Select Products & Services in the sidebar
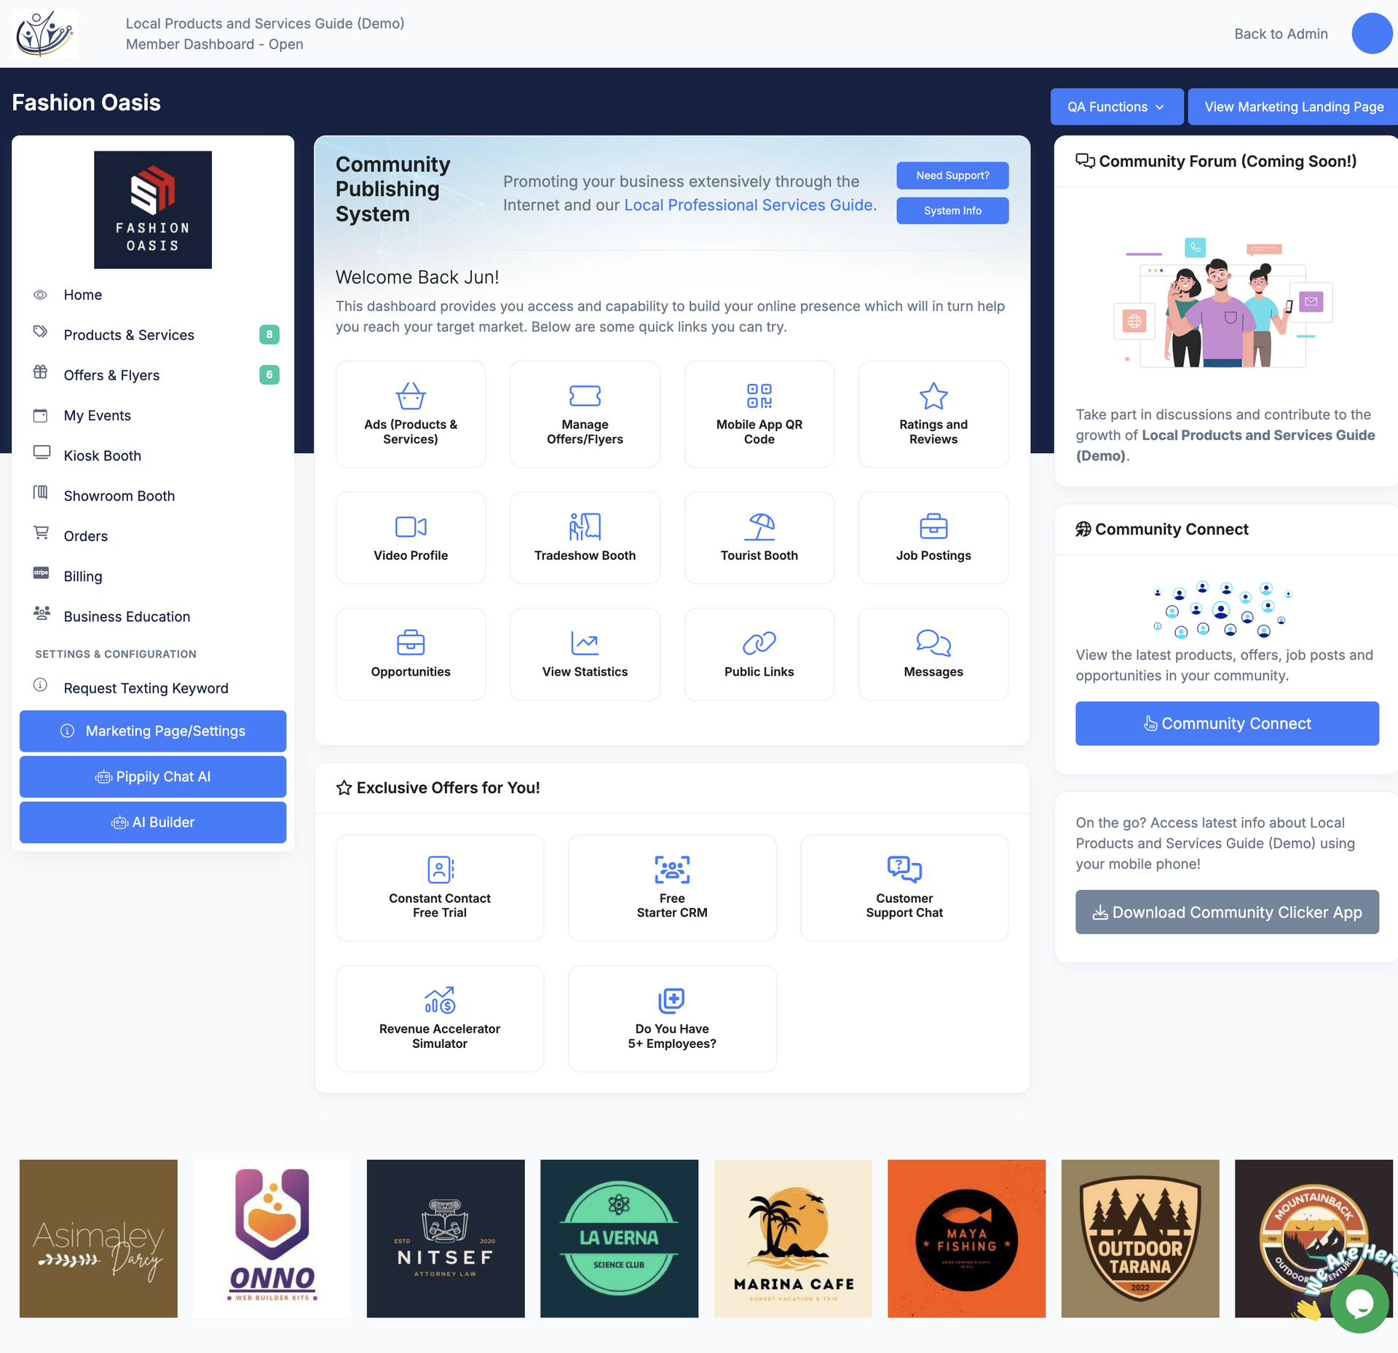The height and width of the screenshot is (1353, 1398). 128,334
